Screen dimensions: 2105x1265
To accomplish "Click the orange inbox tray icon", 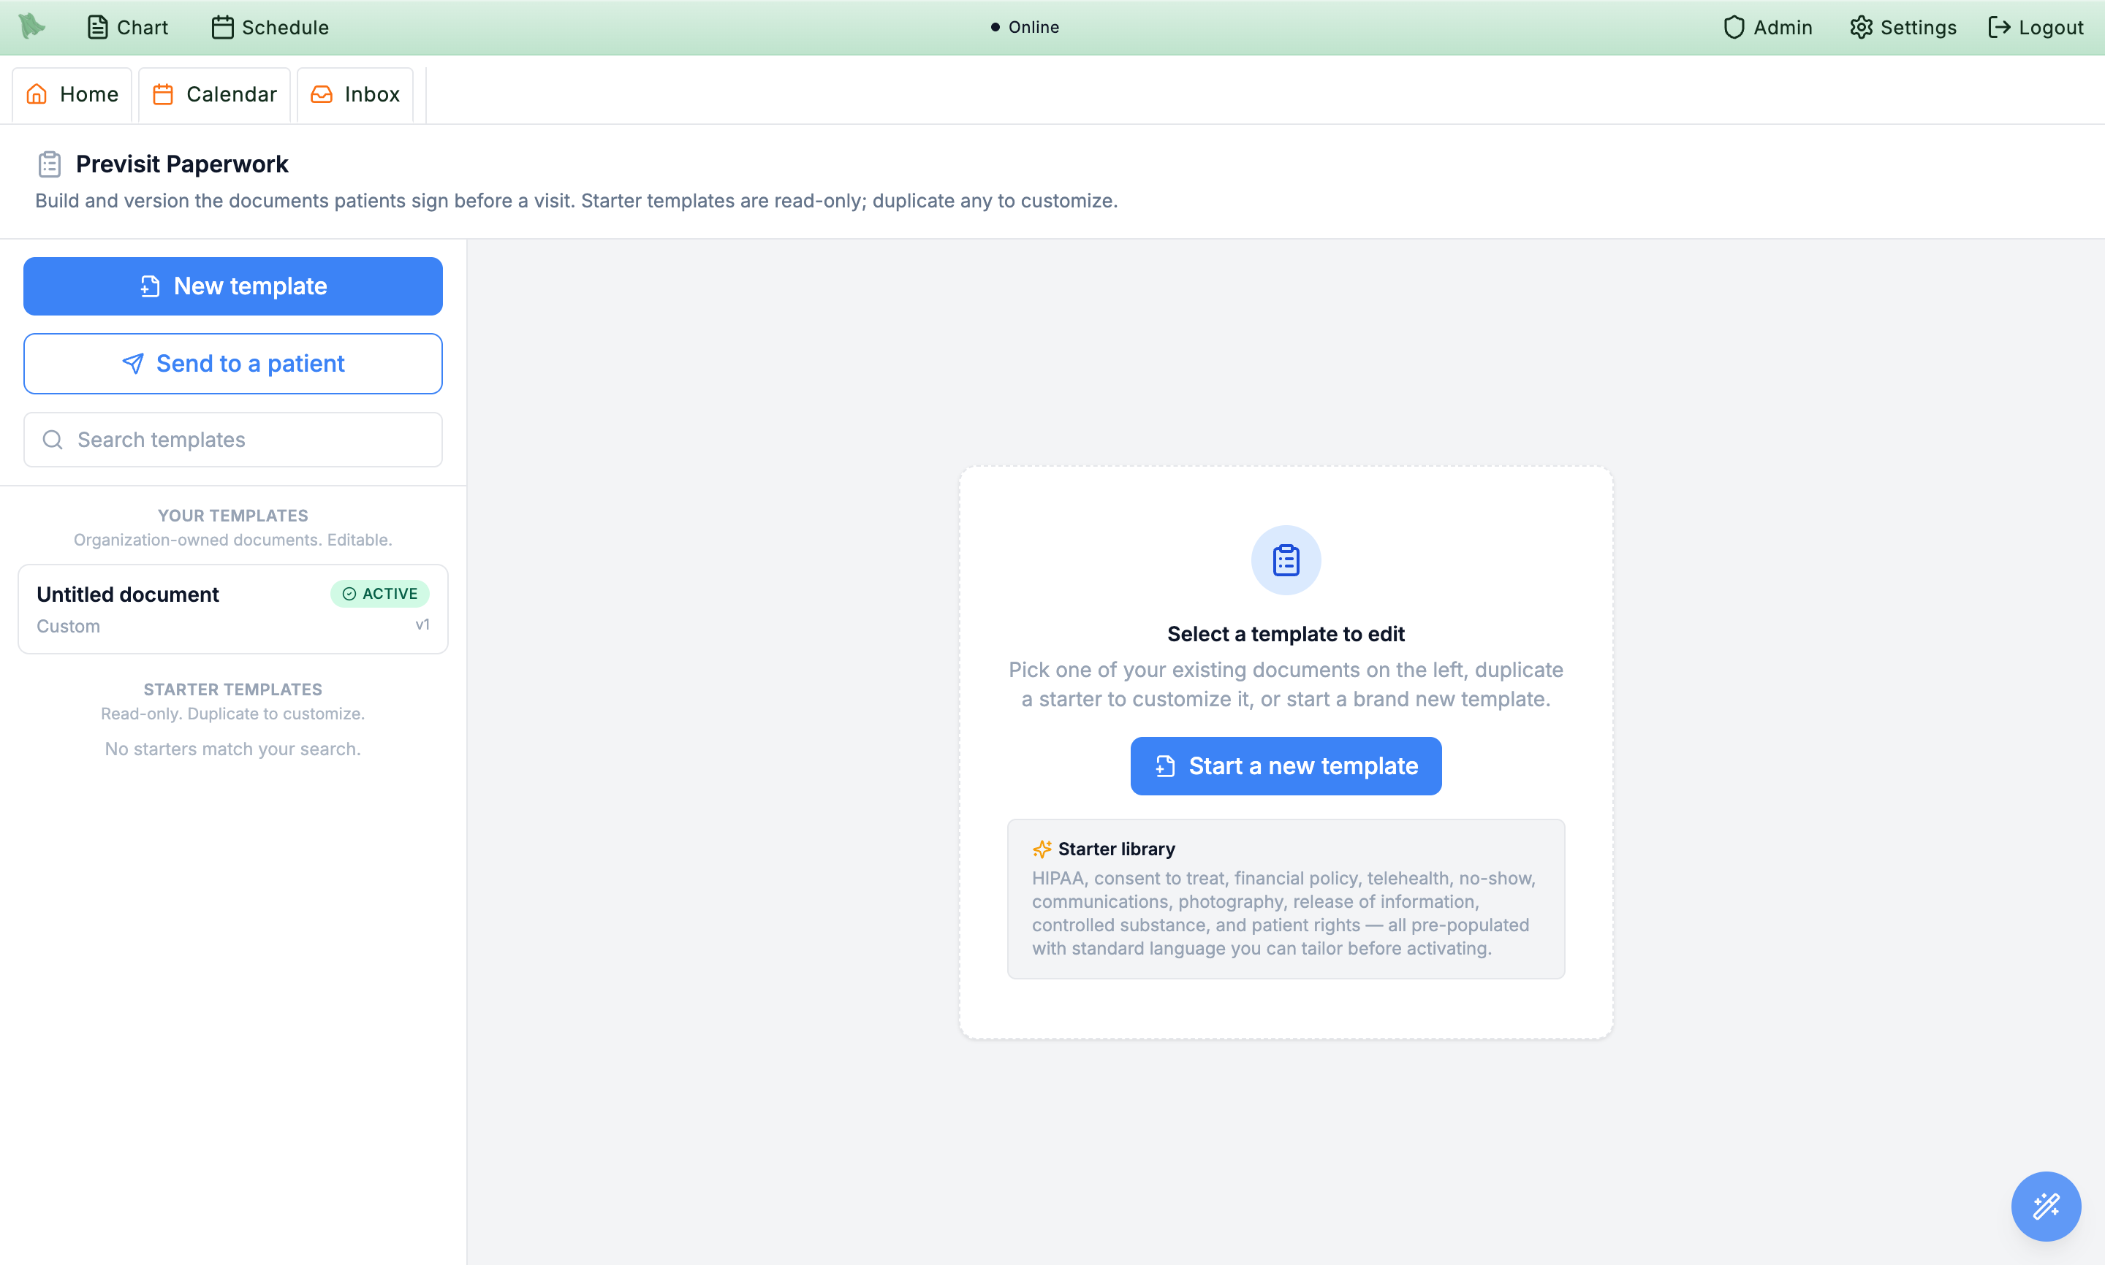I will [322, 93].
